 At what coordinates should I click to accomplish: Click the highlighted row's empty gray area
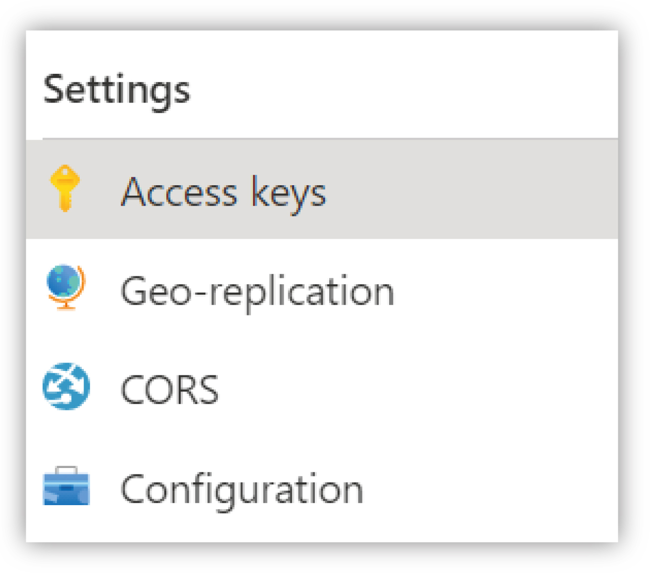pos(470,189)
